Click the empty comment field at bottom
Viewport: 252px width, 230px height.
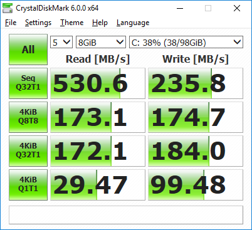[x=126, y=215]
